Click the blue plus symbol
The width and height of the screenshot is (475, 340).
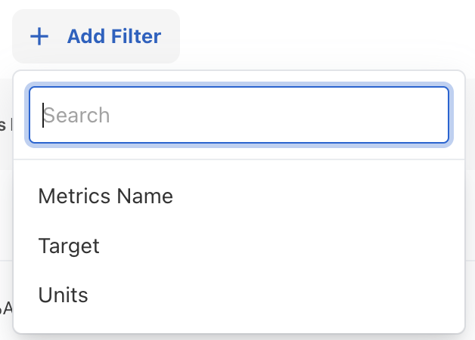click(39, 36)
